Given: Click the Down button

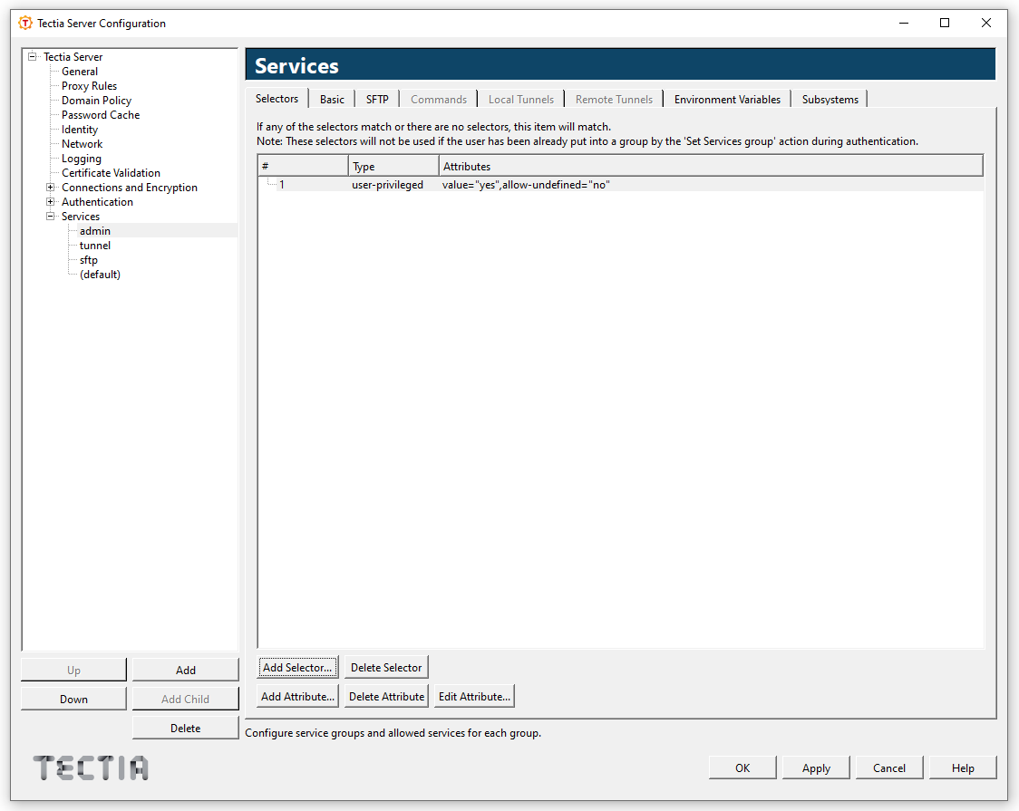Looking at the screenshot, I should click(73, 699).
